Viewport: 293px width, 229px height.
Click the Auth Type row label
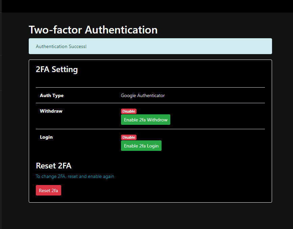pos(52,96)
